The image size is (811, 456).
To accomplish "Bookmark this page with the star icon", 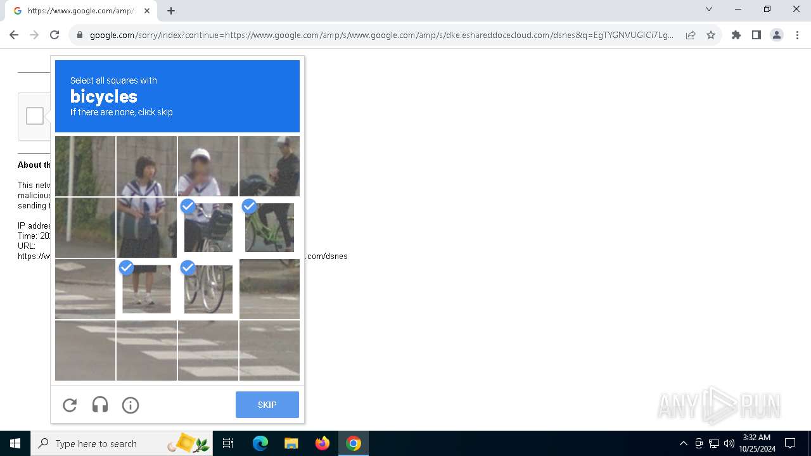I will [711, 35].
